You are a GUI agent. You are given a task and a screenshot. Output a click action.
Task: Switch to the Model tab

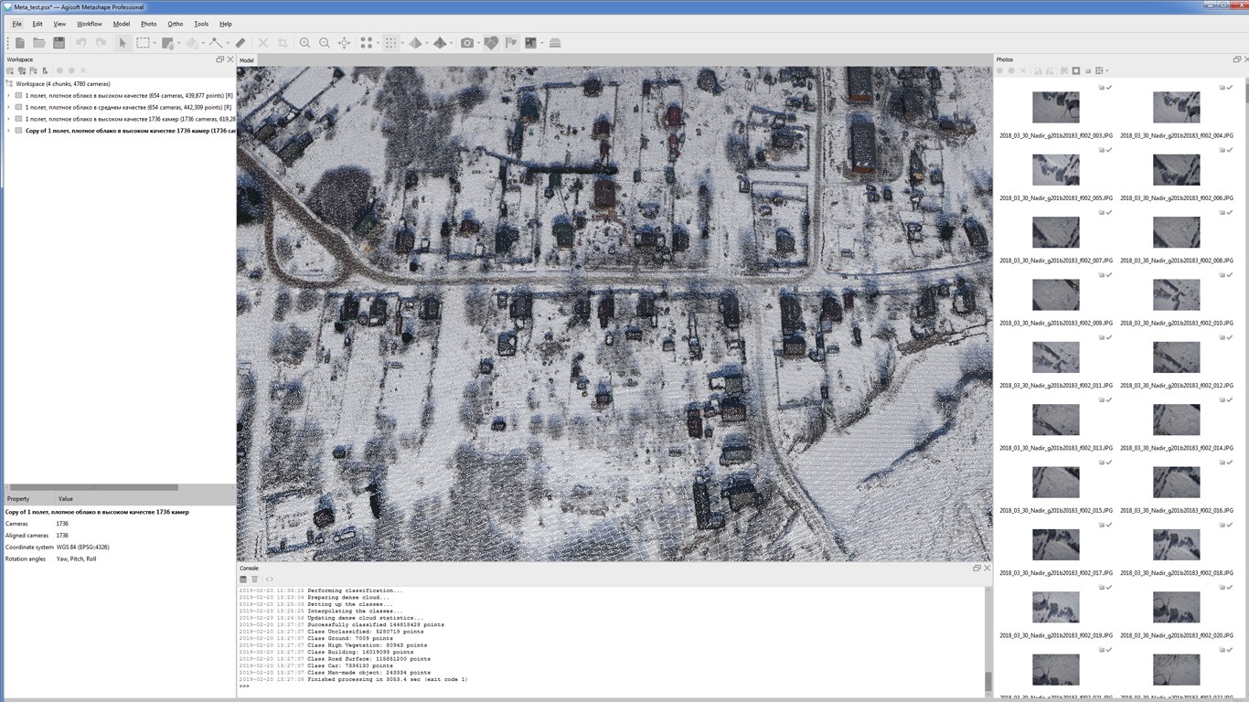(x=246, y=60)
